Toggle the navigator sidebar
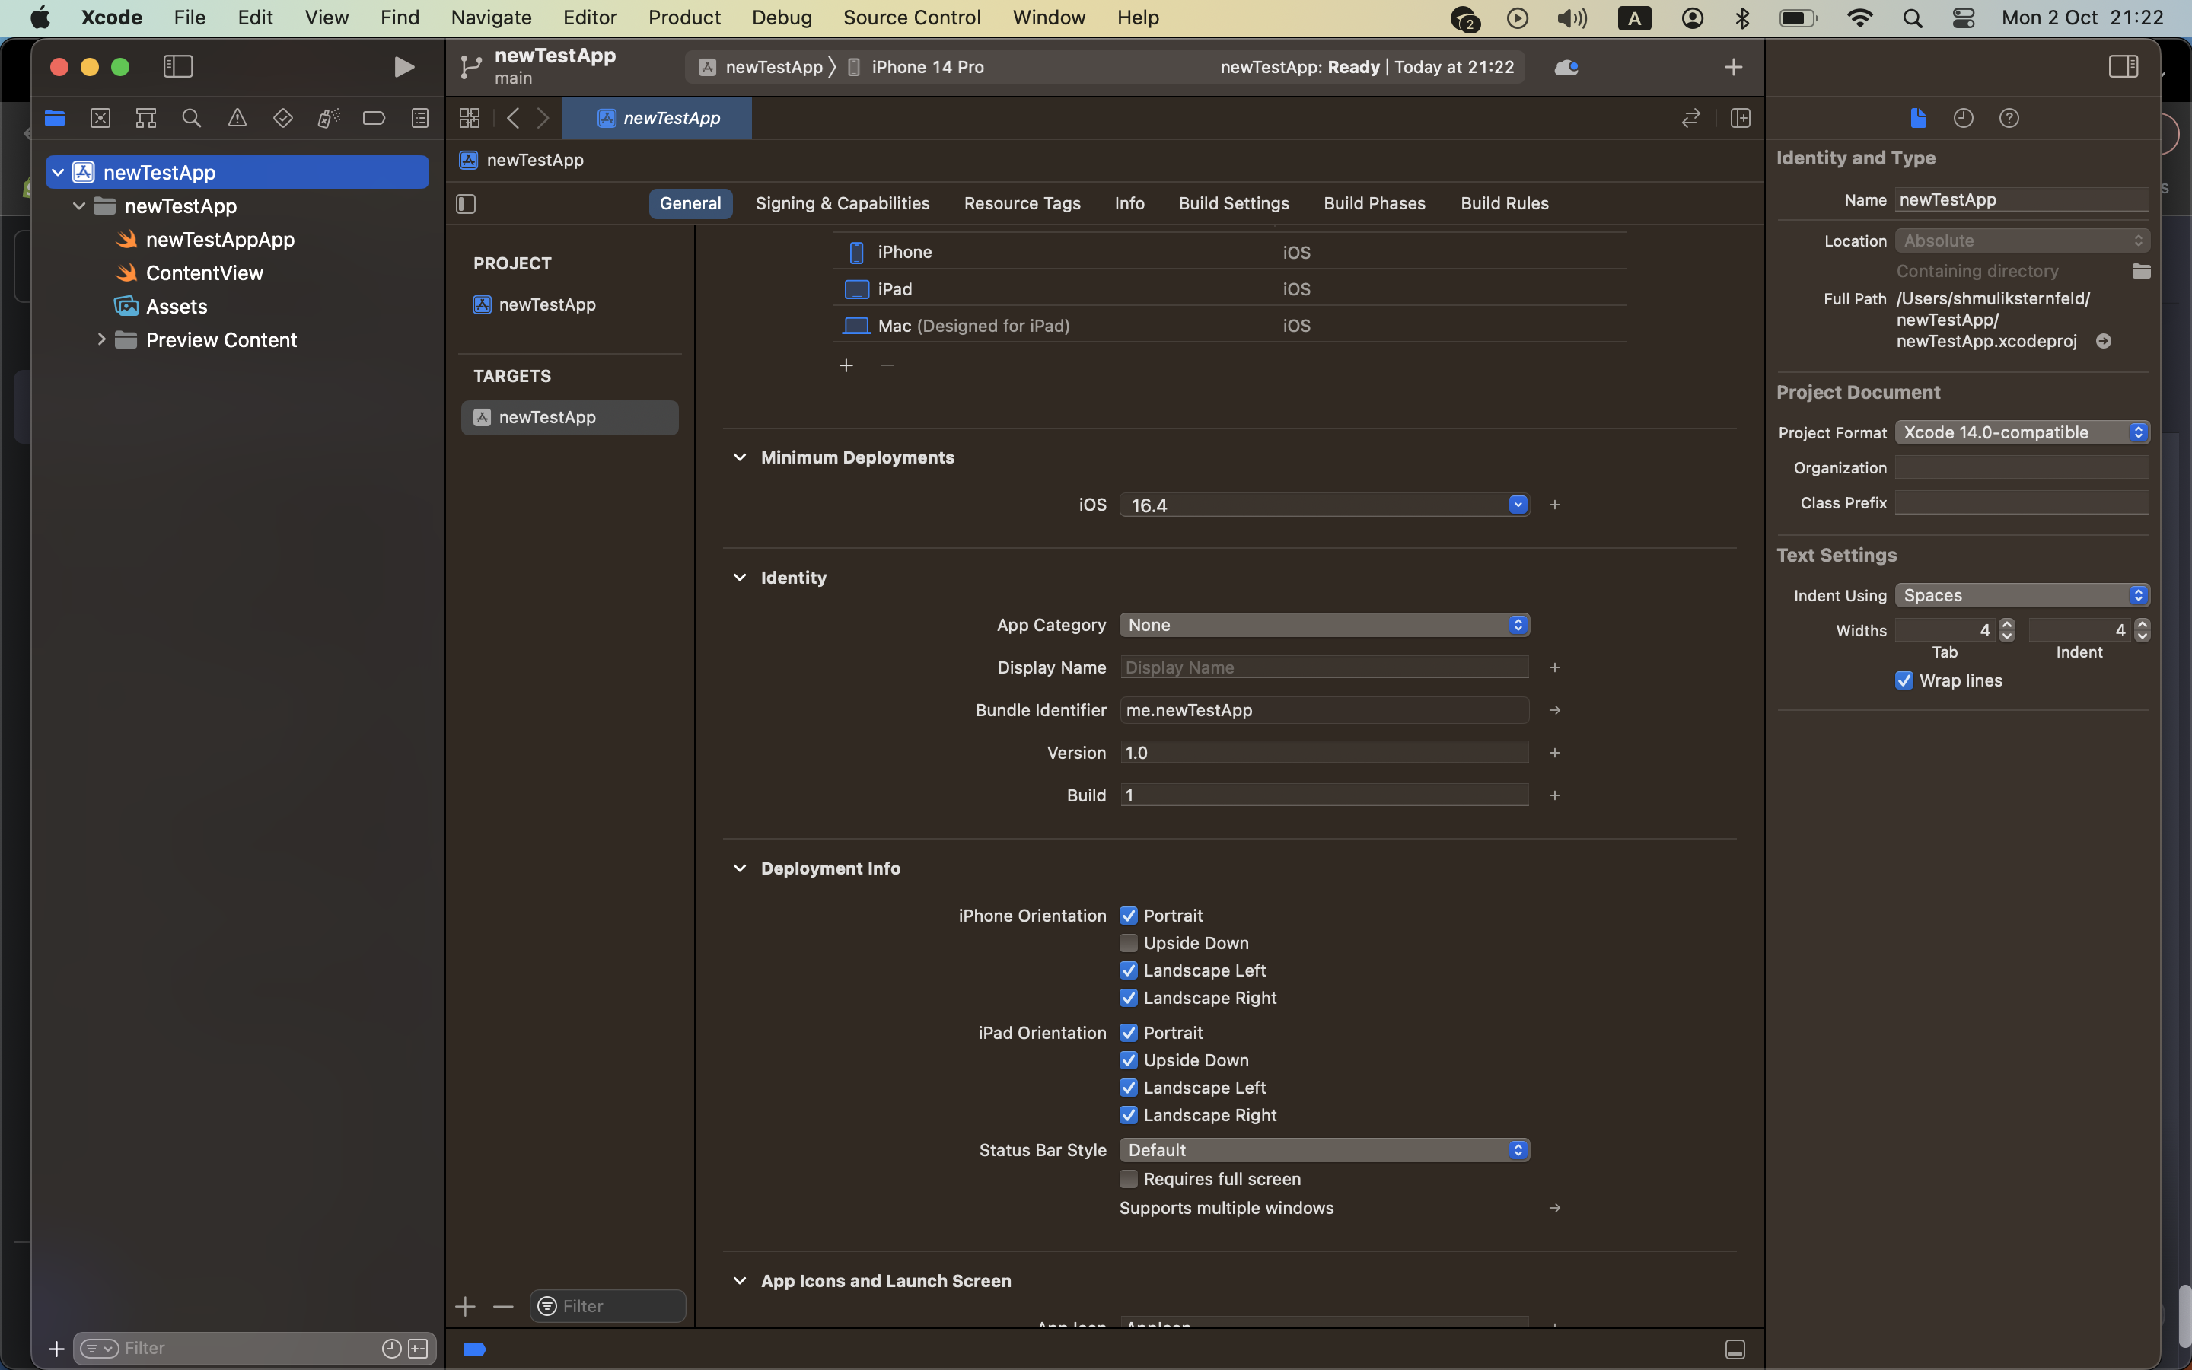The width and height of the screenshot is (2192, 1370). point(177,66)
